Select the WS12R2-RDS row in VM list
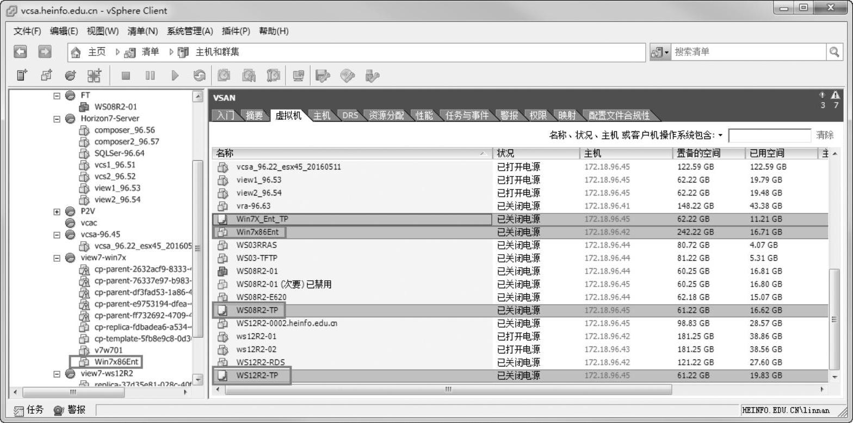The width and height of the screenshot is (853, 423). 520,363
